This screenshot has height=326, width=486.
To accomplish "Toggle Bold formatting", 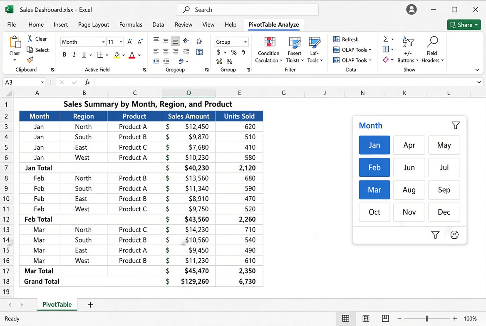I will (x=64, y=55).
